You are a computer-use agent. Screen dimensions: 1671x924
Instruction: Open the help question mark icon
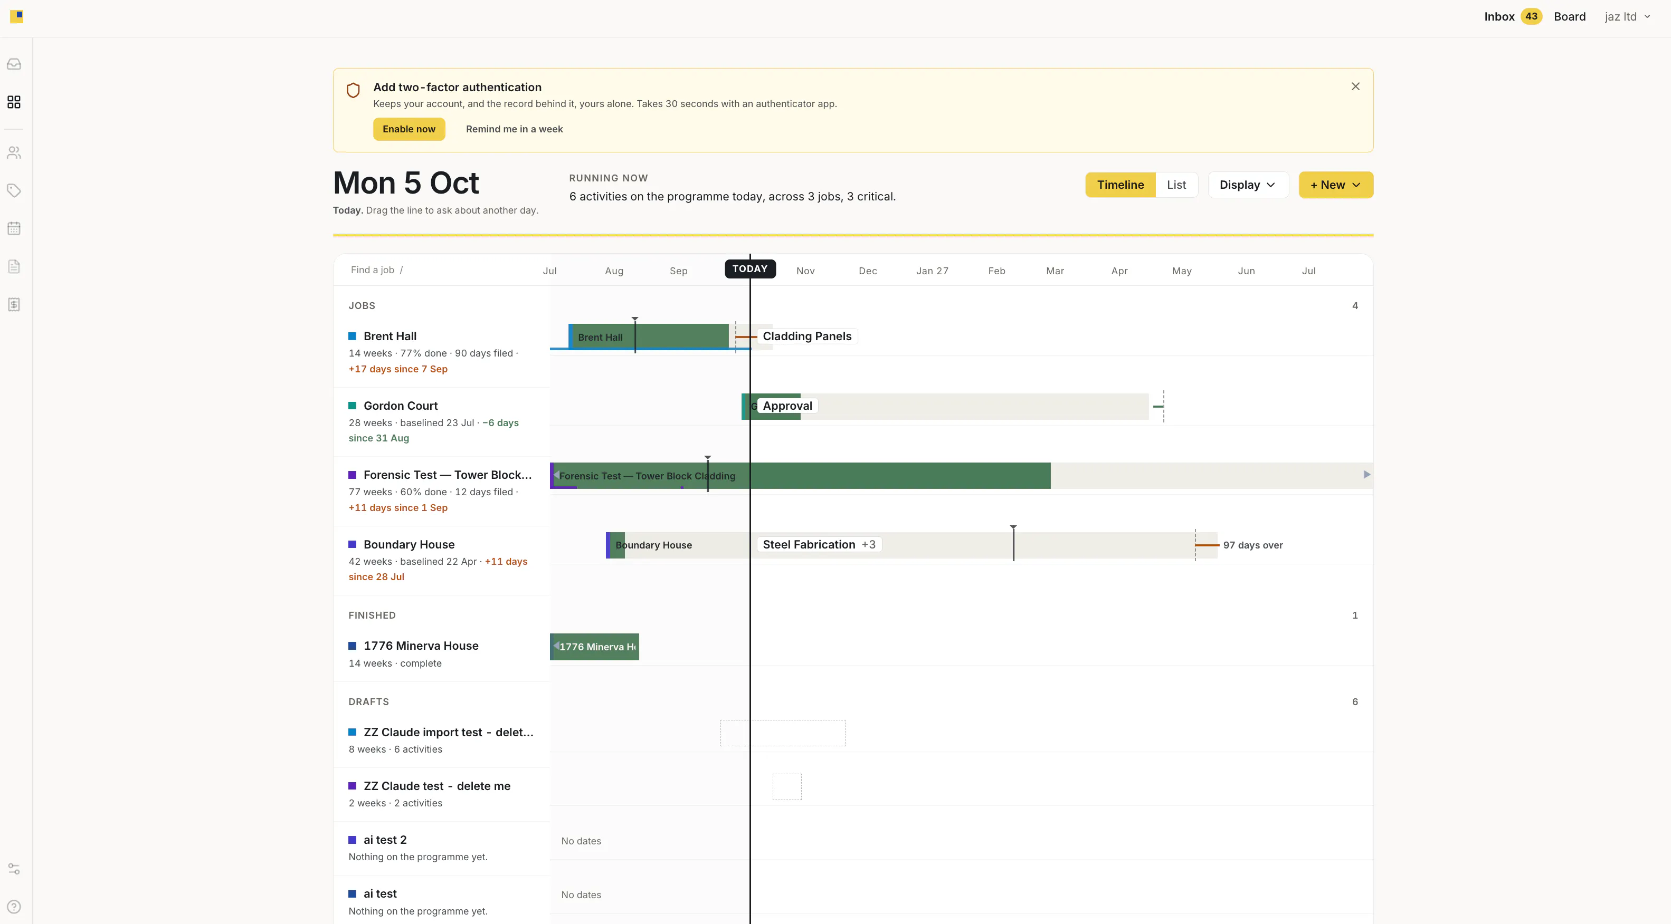14,907
